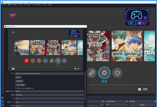Screen dimensions: 157x107
Task: Toggle 表示されていないときは無効にする checkbox
Action: pos(16,88)
